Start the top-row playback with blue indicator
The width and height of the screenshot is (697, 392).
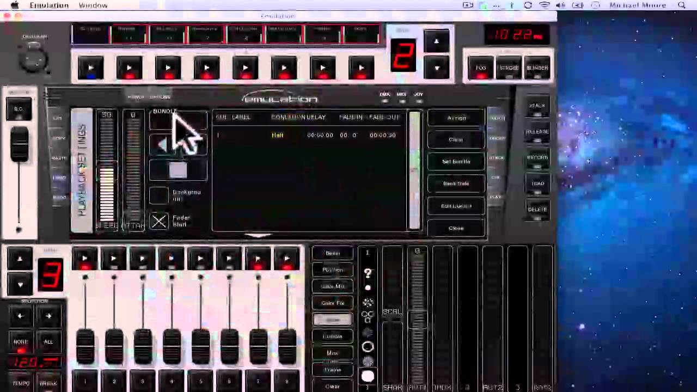(x=91, y=69)
